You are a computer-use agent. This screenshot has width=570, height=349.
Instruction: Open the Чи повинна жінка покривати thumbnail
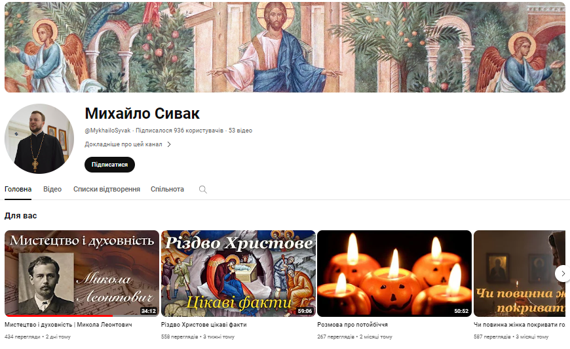(x=520, y=274)
